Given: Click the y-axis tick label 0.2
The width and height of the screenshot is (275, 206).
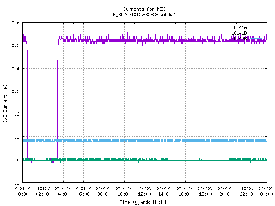Looking at the screenshot, I should coord(15,114).
